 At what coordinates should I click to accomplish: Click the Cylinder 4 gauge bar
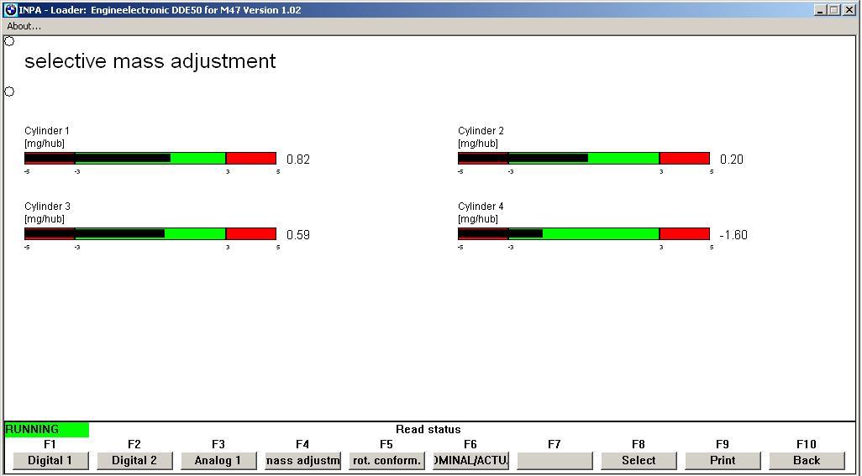click(584, 234)
